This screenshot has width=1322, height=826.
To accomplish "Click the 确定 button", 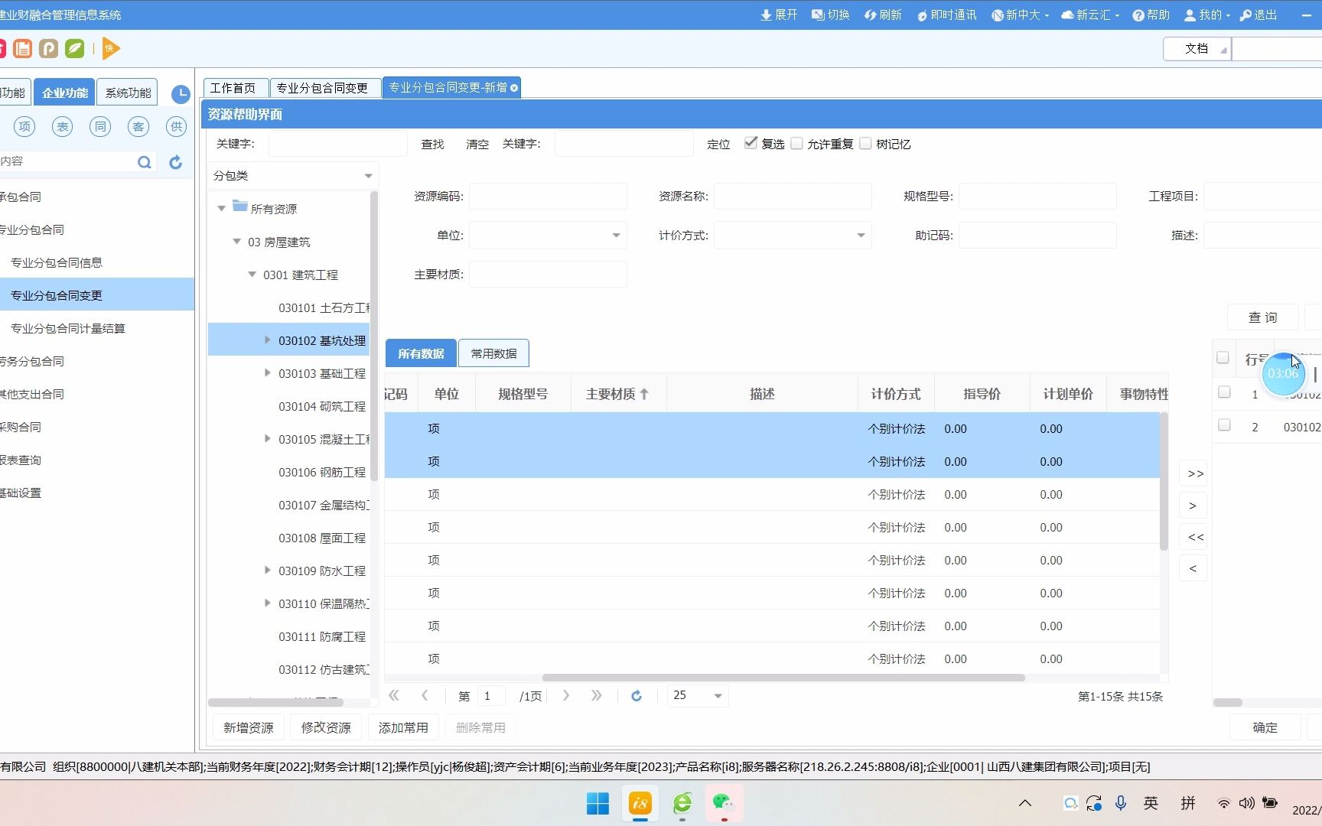I will pyautogui.click(x=1265, y=727).
